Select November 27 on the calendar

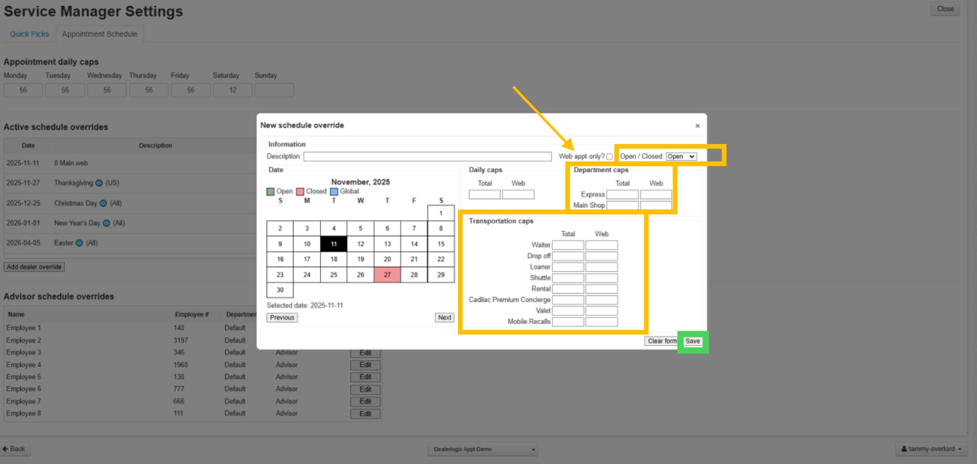tap(388, 275)
